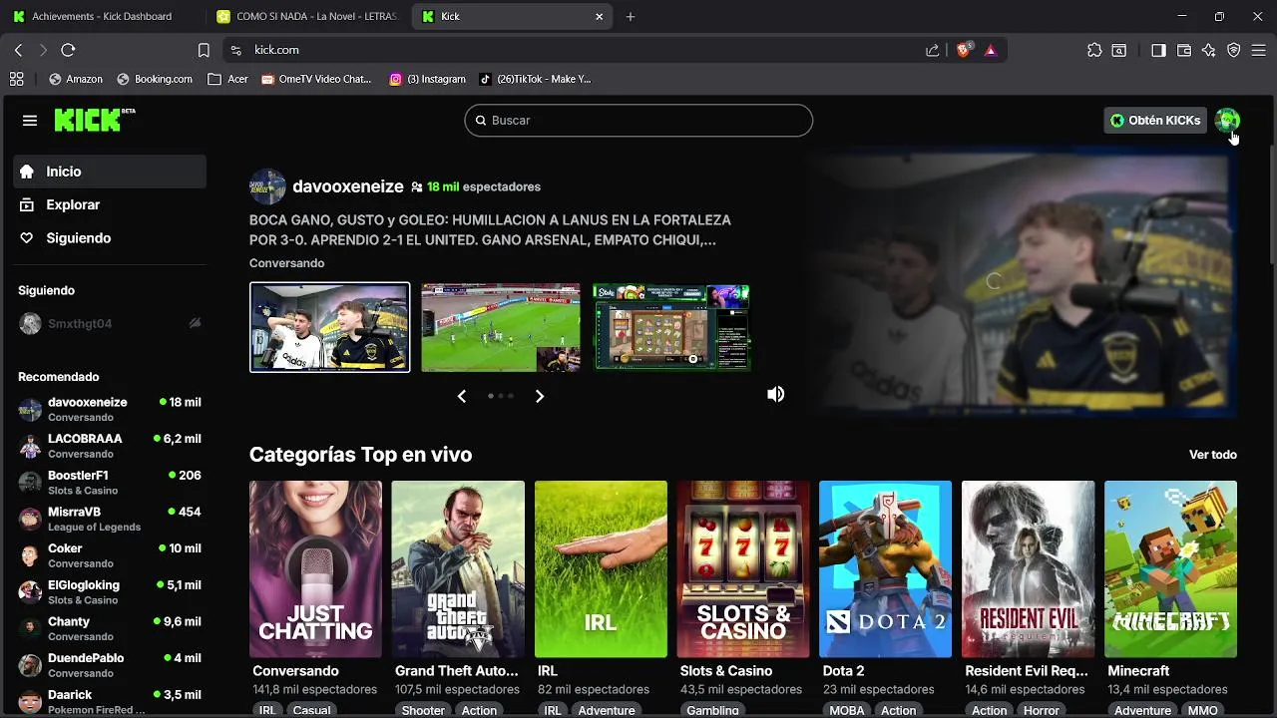Toggle the featured stream volume
The width and height of the screenshot is (1277, 718).
[x=775, y=394]
